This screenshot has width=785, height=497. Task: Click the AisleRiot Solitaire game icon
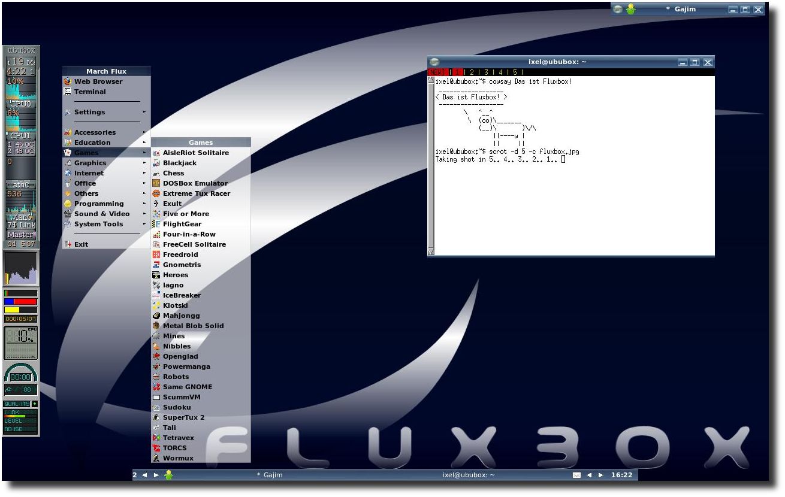[156, 153]
